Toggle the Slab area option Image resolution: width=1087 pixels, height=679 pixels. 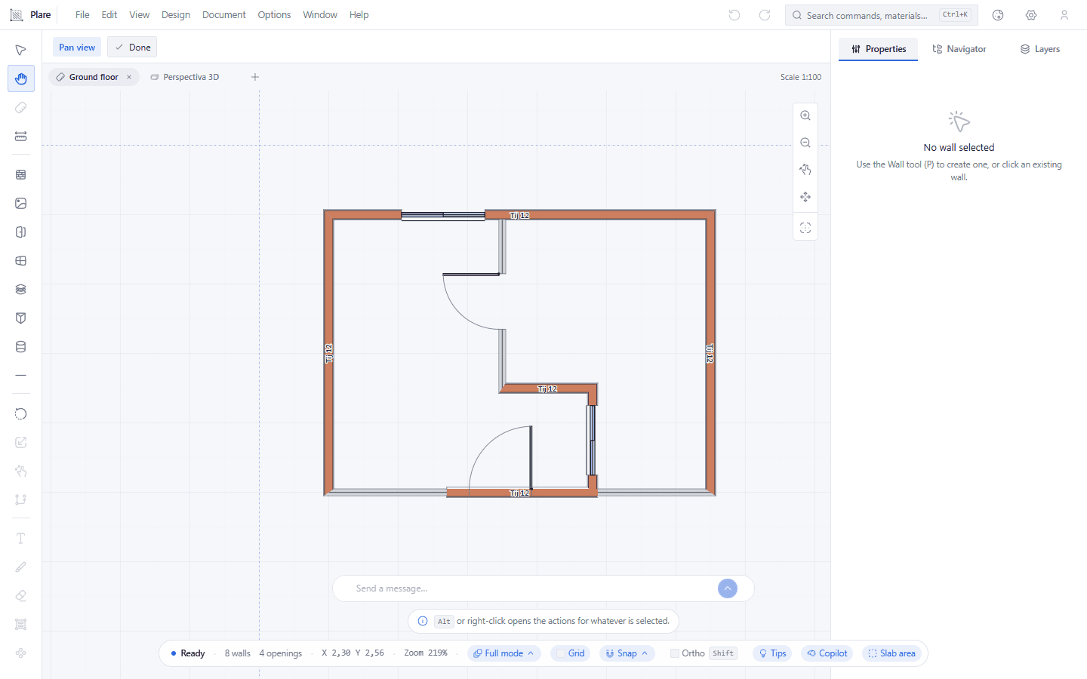[891, 653]
